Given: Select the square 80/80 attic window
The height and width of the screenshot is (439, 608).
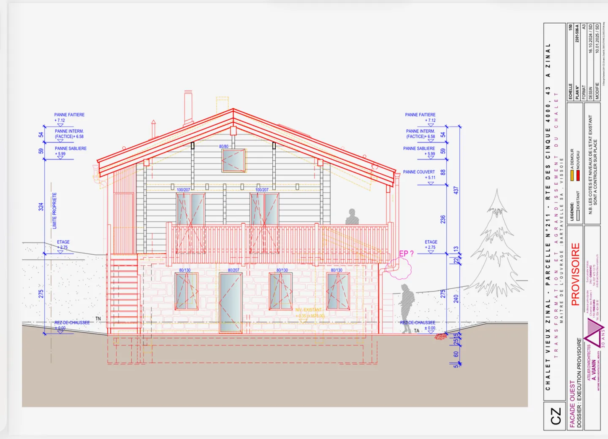Looking at the screenshot, I should 233,160.
